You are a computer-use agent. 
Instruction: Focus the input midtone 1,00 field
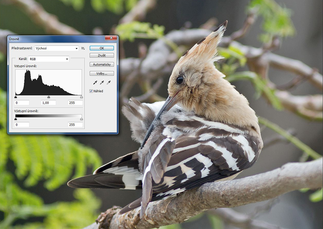point(49,103)
